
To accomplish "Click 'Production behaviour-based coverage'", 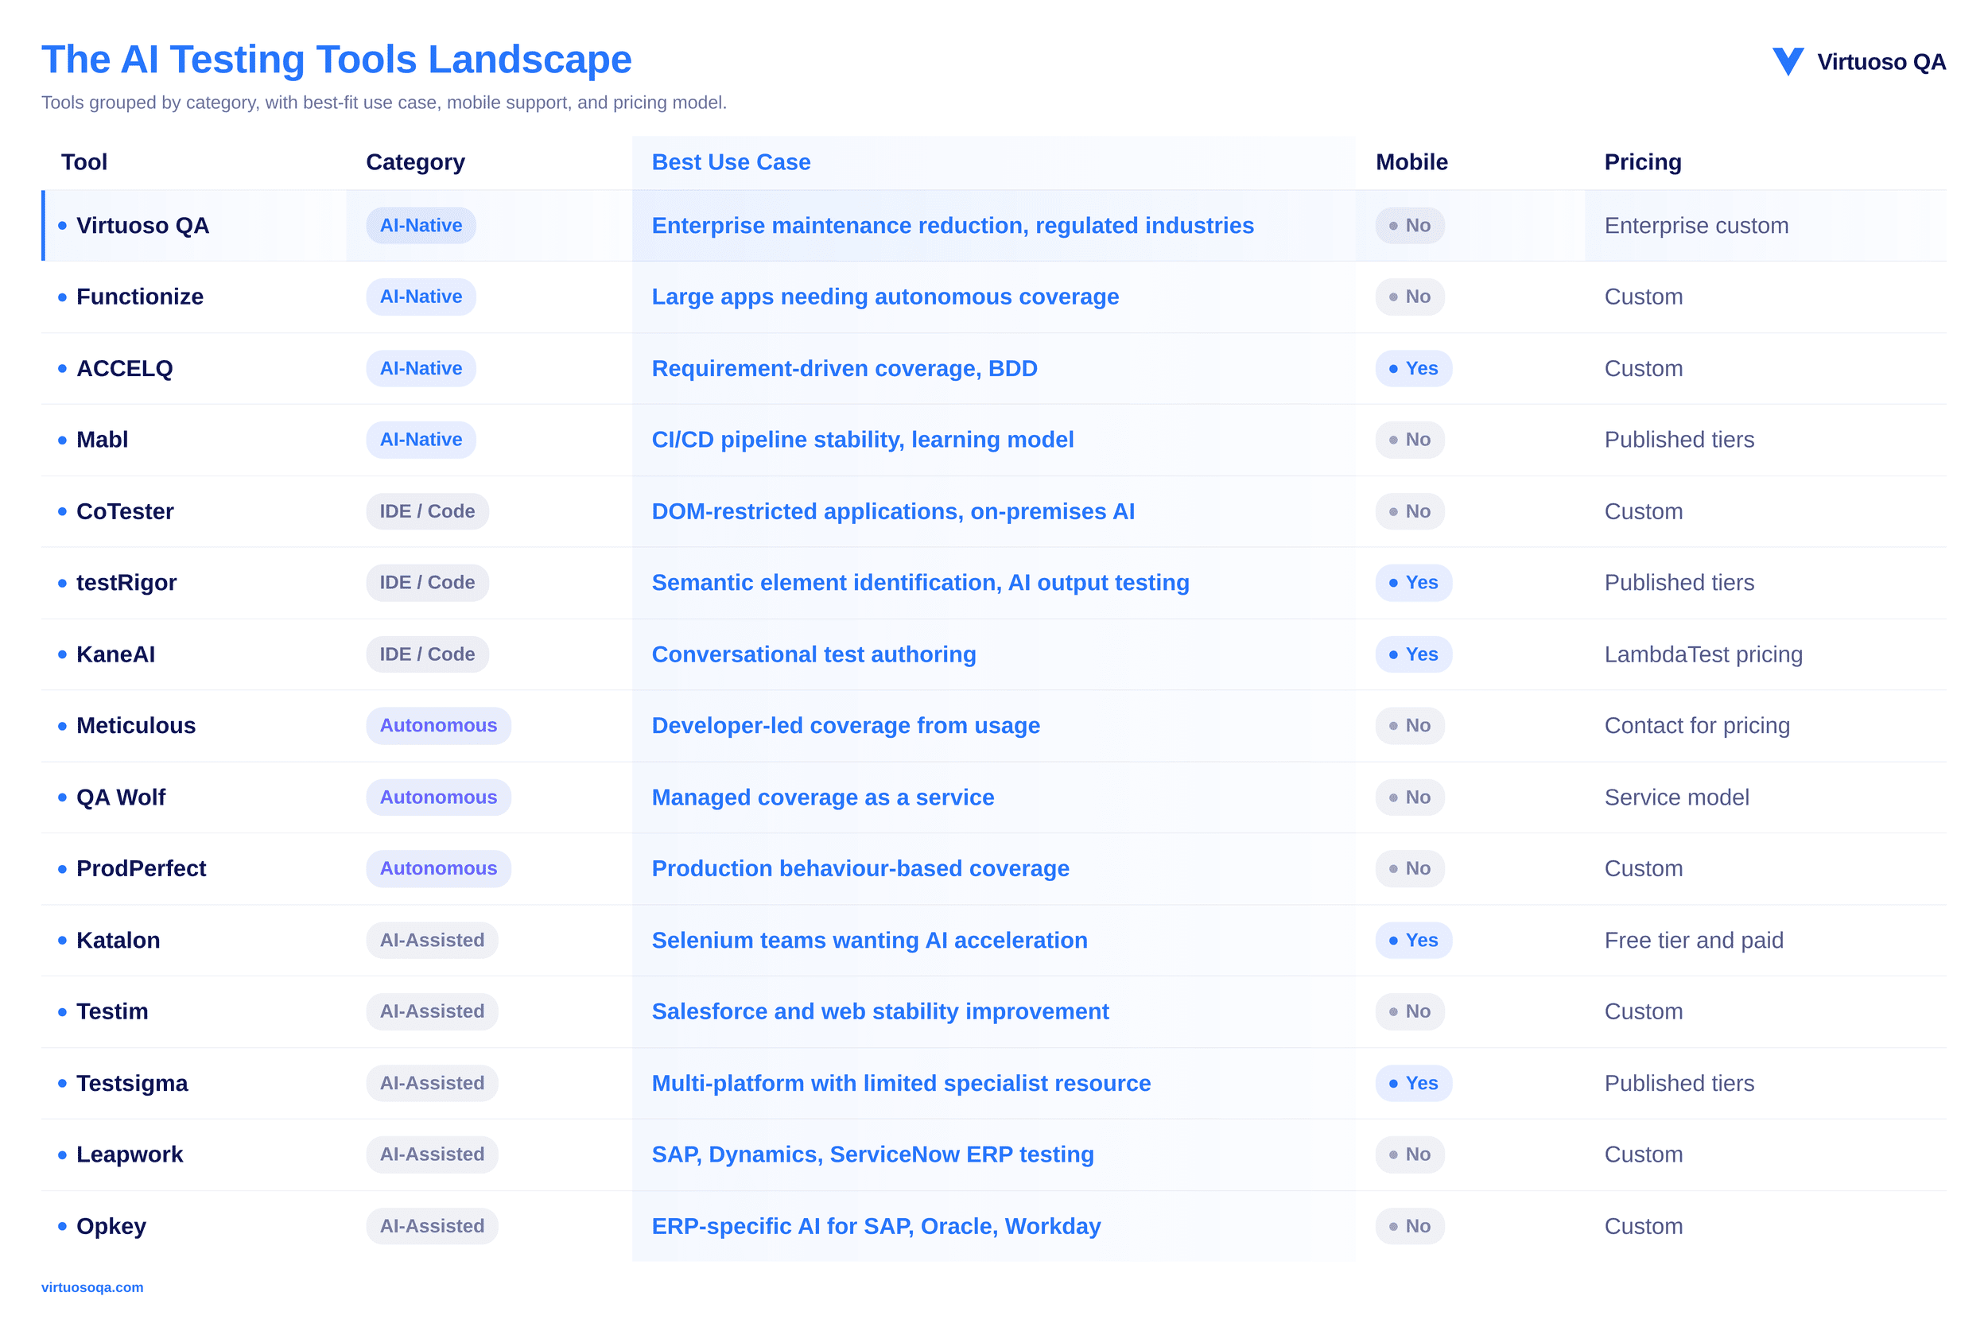I will 860,869.
